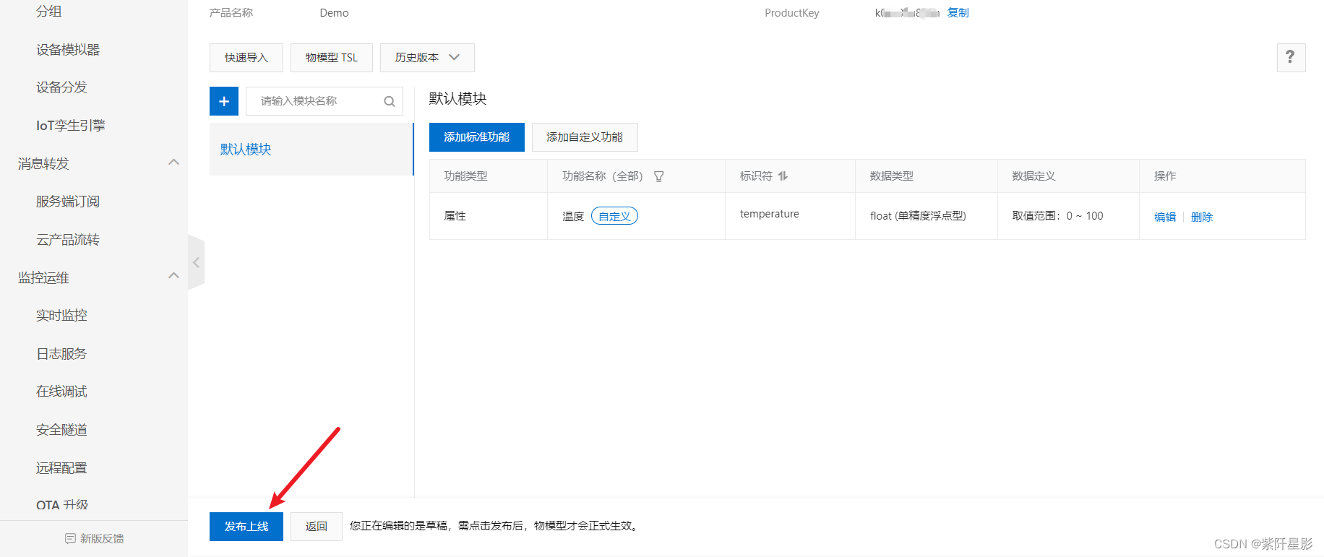Click the 物模型 TSL button
Image resolution: width=1324 pixels, height=557 pixels.
(332, 58)
